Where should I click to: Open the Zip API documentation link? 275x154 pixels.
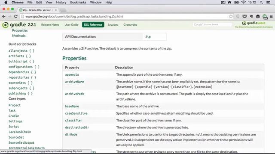tap(148, 37)
